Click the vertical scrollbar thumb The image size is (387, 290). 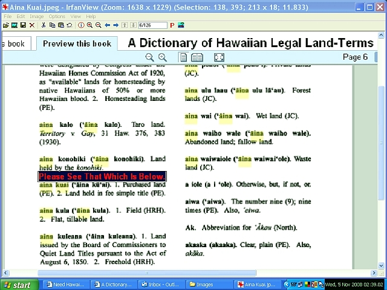coord(381,143)
